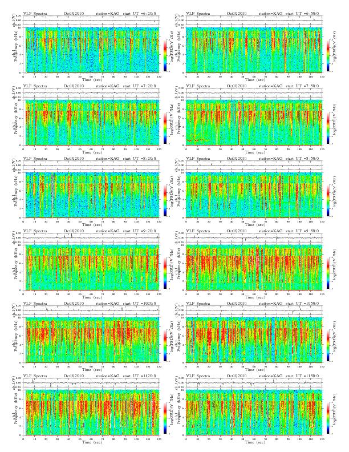This screenshot has height=452, width=349.
Task: Click the PSD color bar of the 6:20:0 panel
Action: click(x=165, y=55)
